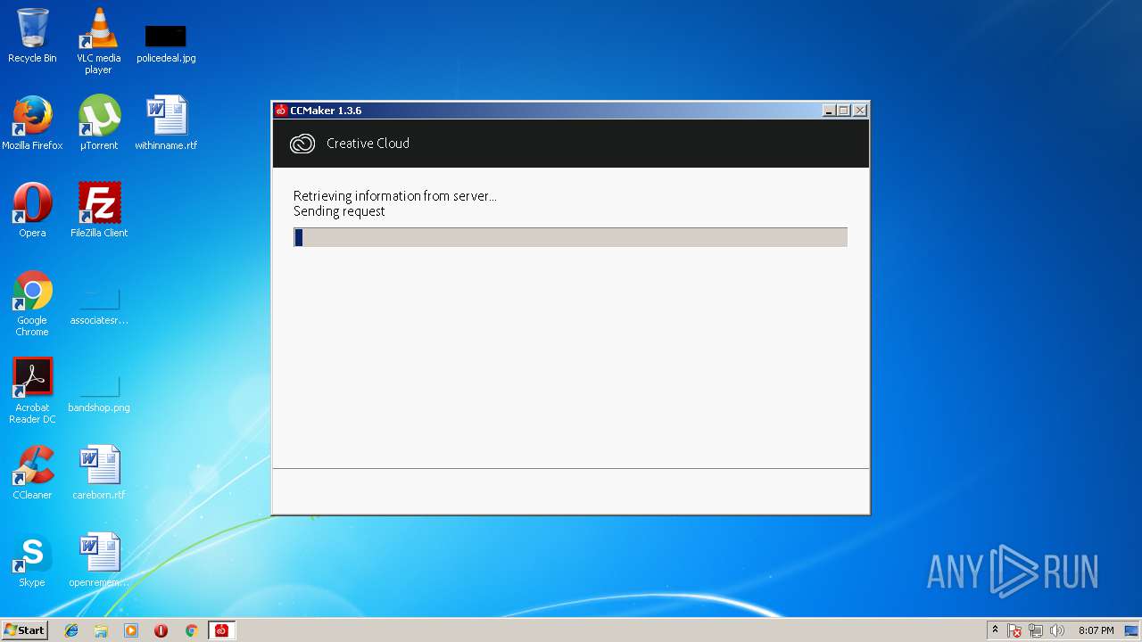Click the Creative Cloud logo icon
Image resolution: width=1142 pixels, height=642 pixels.
point(302,144)
